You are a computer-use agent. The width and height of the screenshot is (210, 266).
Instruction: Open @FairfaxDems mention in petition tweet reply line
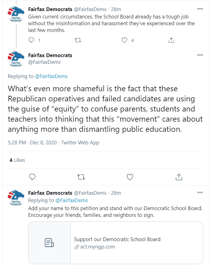pyautogui.click(x=72, y=200)
